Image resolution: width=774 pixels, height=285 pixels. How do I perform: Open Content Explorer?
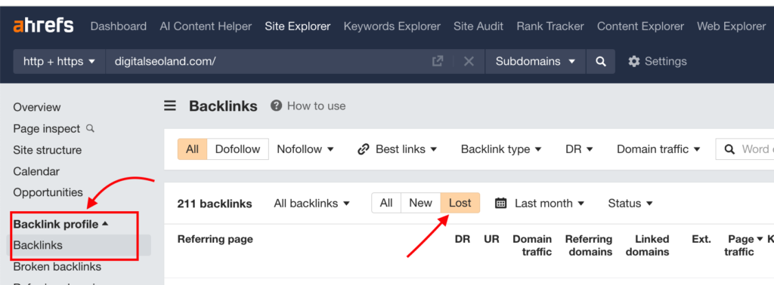click(x=640, y=26)
